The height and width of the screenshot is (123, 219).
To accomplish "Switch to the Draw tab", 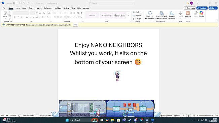I will [x=25, y=8].
